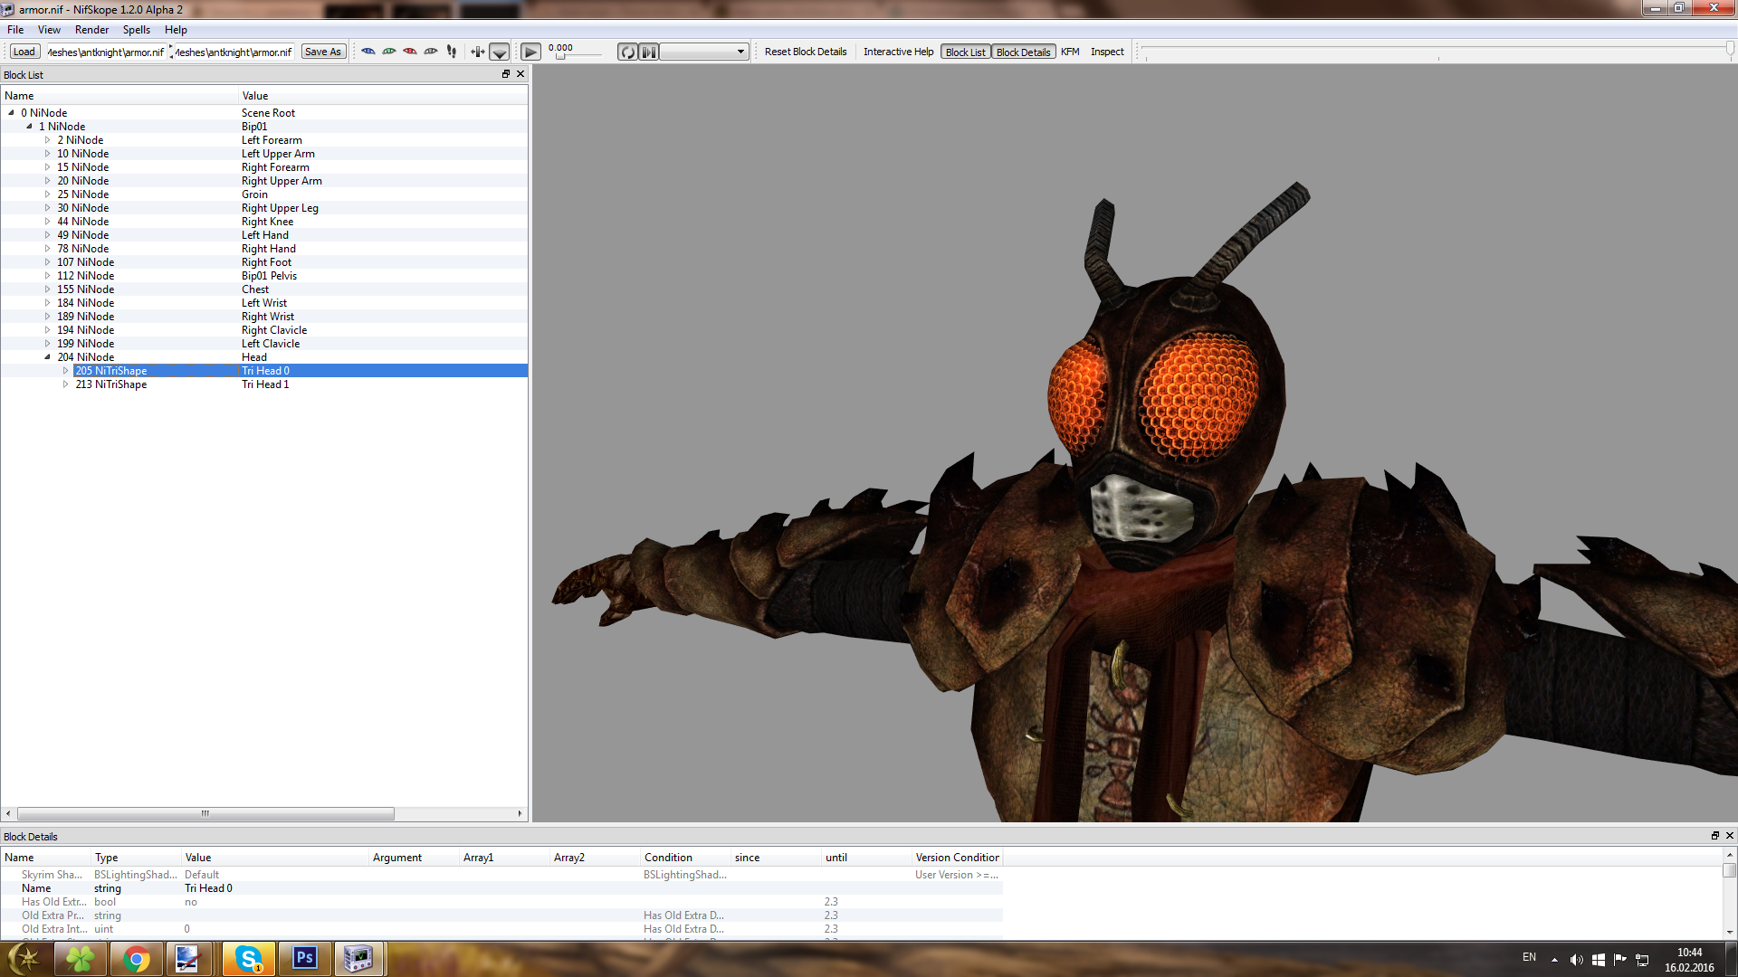Toggle the Block Details panel button
1738x977 pixels.
click(x=1023, y=52)
